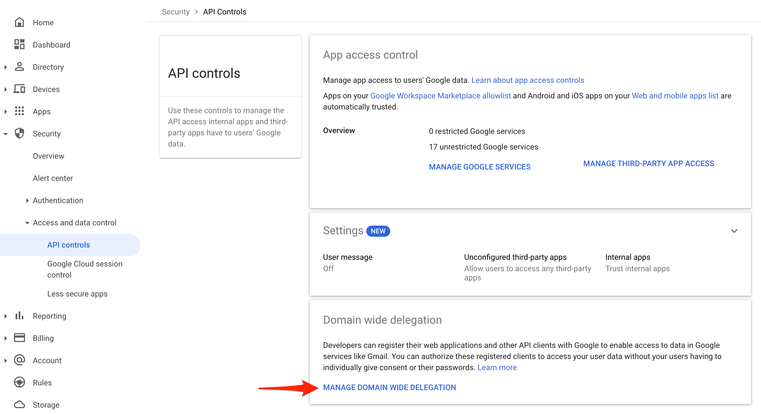The image size is (761, 414).
Task: Collapse the Security section arrow
Action: pos(6,134)
